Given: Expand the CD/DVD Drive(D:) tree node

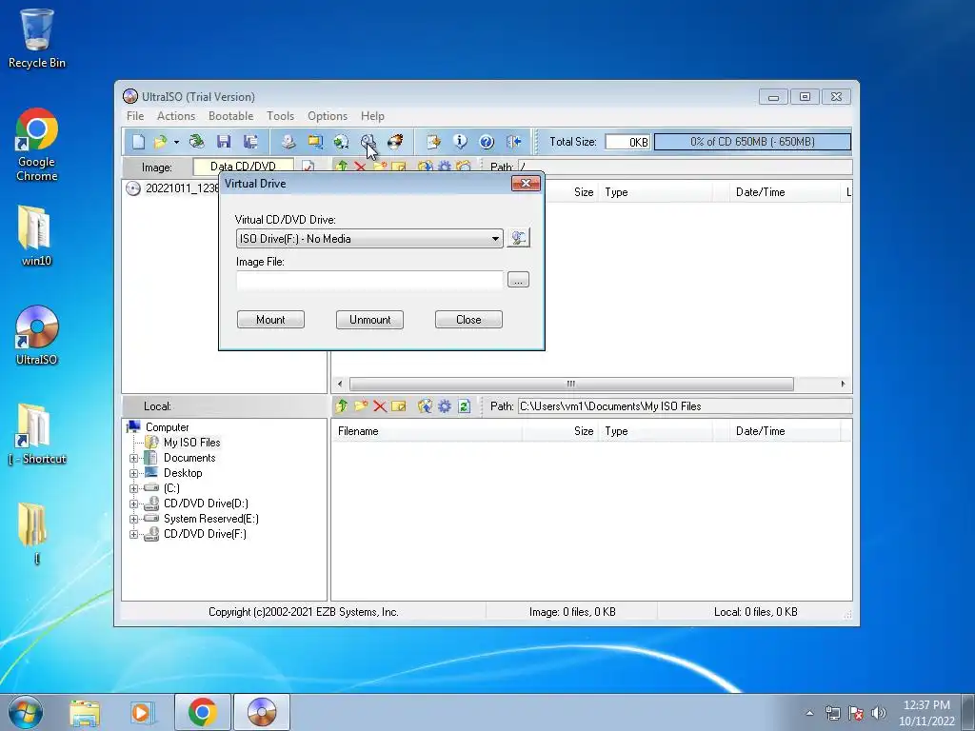Looking at the screenshot, I should click(x=133, y=504).
